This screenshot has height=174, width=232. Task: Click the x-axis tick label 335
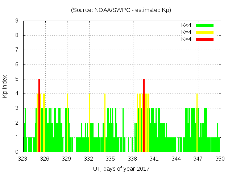(x=111, y=158)
